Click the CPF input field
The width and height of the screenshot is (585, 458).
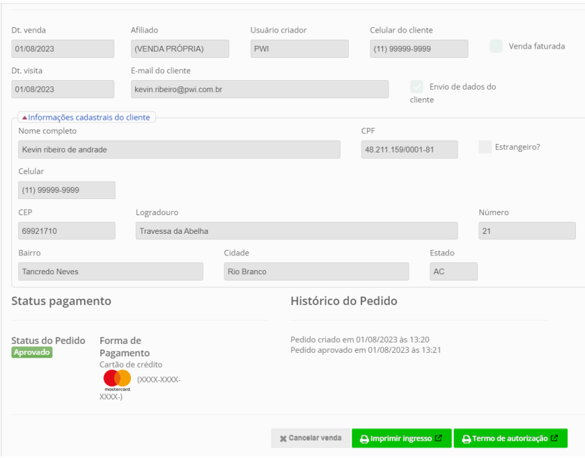click(409, 150)
